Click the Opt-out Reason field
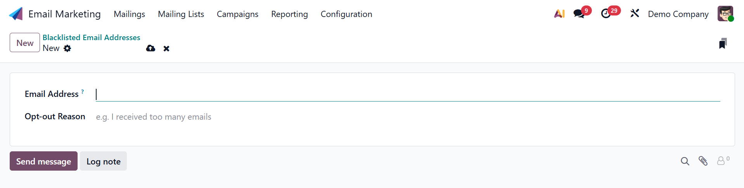Viewport: 744px width, 188px height. pyautogui.click(x=407, y=117)
